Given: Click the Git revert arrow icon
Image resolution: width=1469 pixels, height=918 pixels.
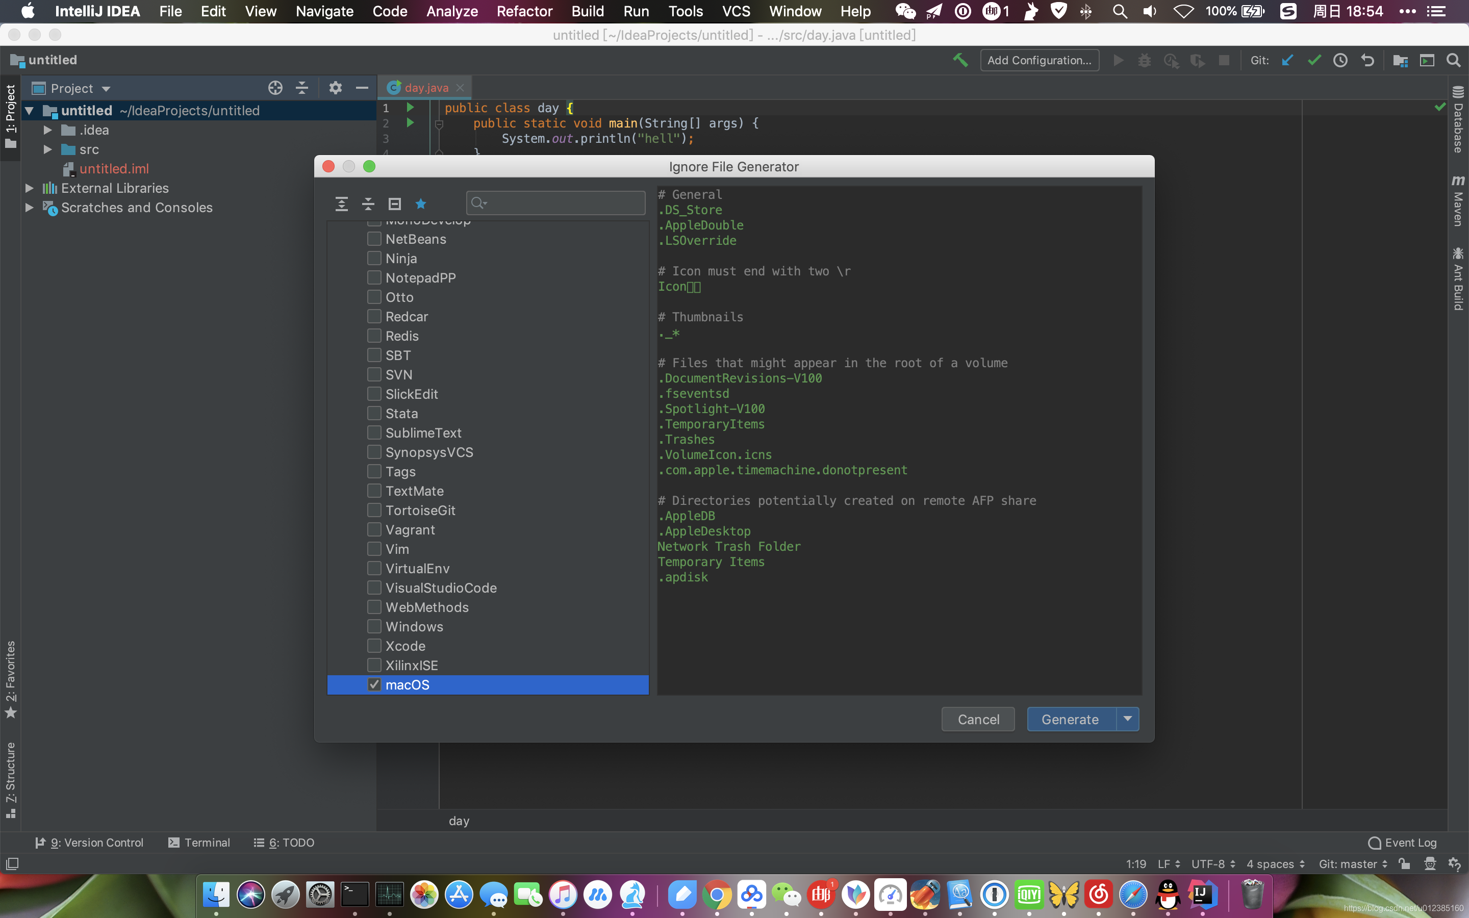Looking at the screenshot, I should 1367,60.
